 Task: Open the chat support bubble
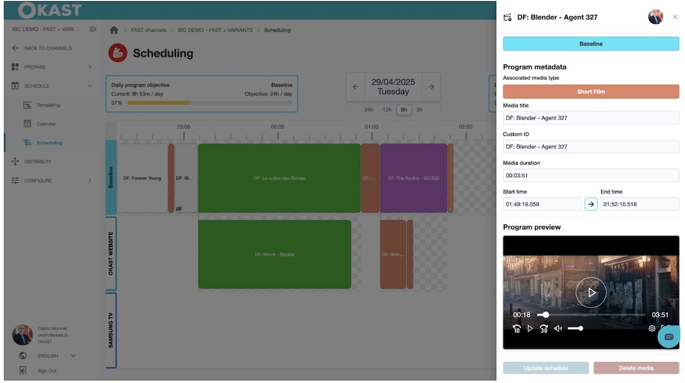[x=669, y=337]
